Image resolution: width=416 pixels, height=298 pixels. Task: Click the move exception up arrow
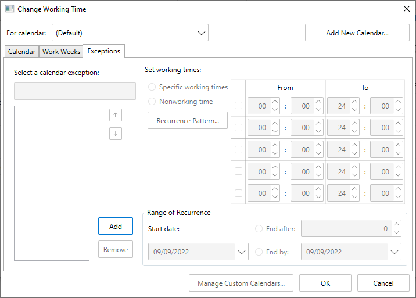[116, 114]
